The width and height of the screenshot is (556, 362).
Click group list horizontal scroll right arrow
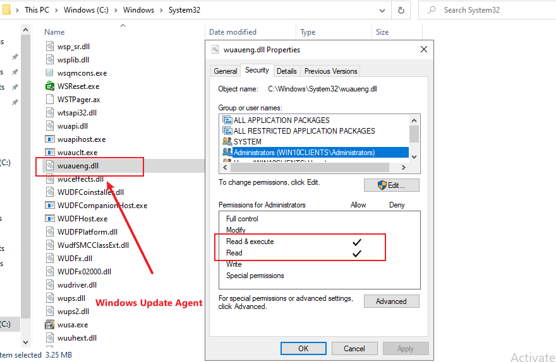coord(403,167)
